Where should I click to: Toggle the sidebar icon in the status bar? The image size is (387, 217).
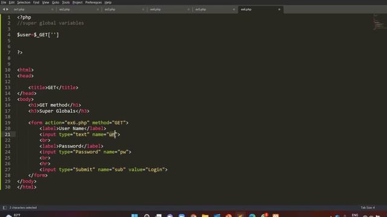pyautogui.click(x=4, y=207)
